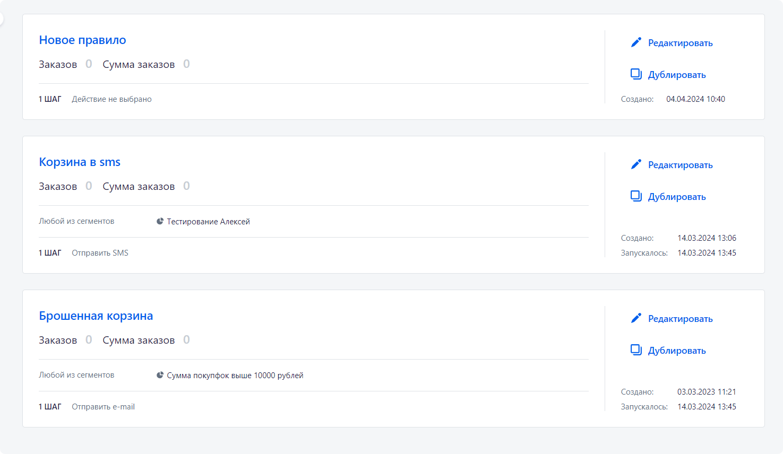
Task: Click creation date 04.04.2024 10:40
Action: (x=695, y=99)
